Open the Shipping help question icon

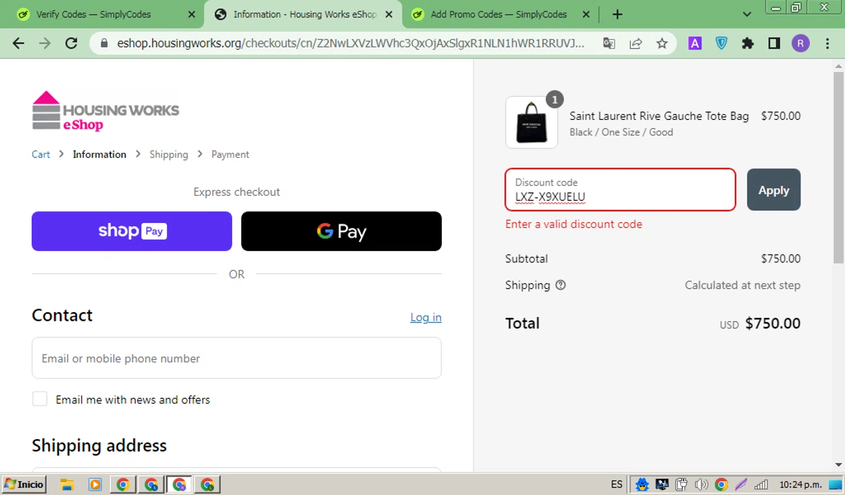click(561, 285)
